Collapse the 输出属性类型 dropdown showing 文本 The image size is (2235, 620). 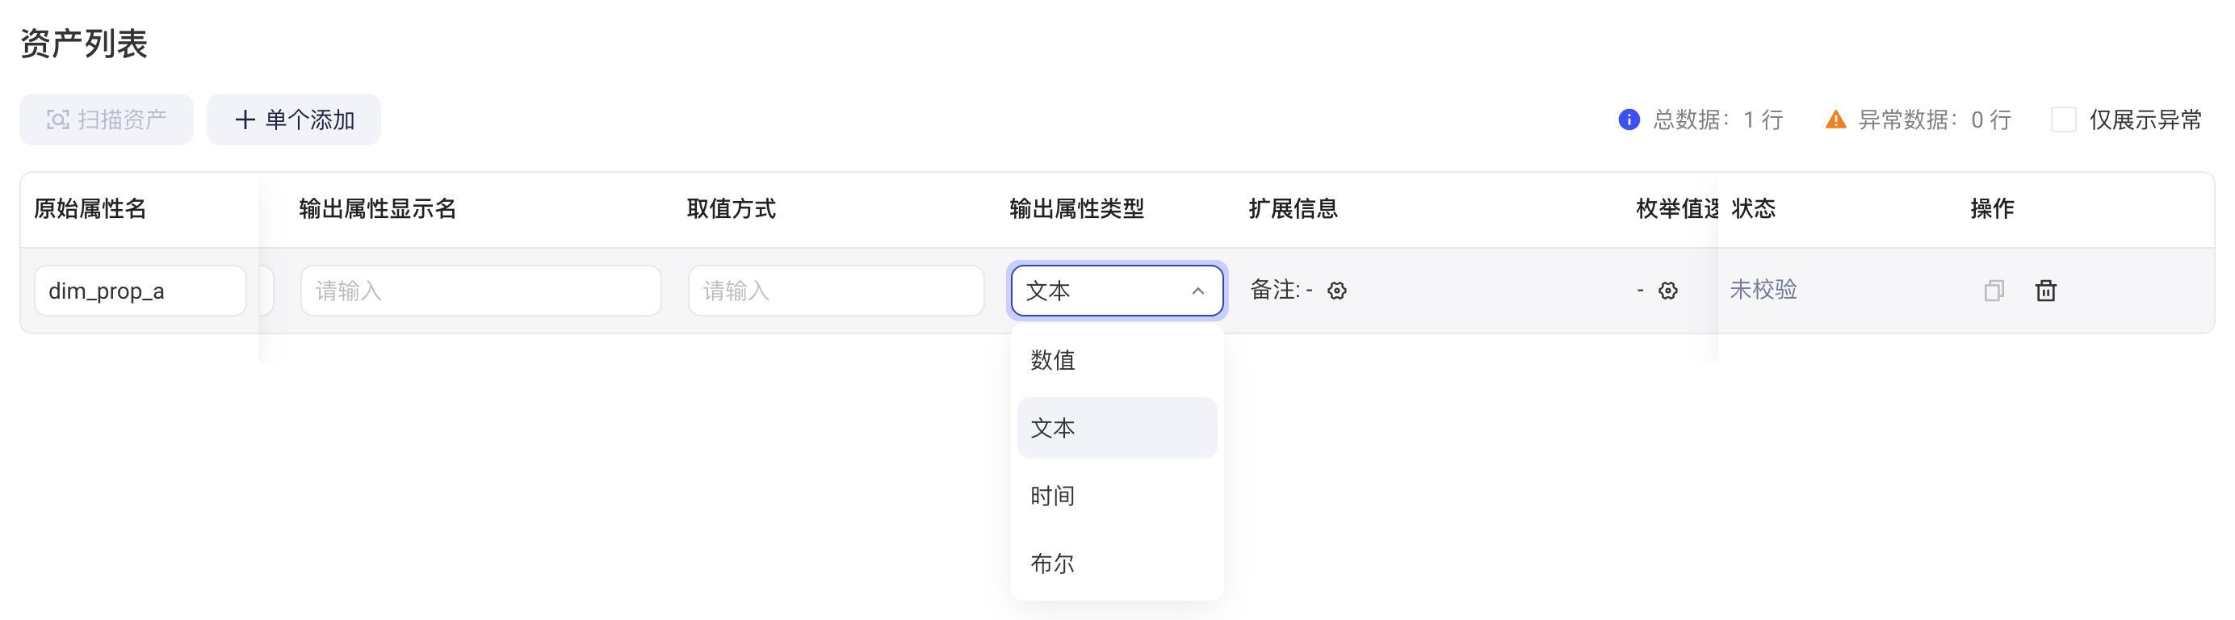click(1117, 291)
